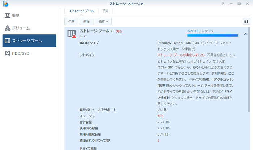Click the 使用済み容量 label
The image size is (253, 150).
(89, 128)
